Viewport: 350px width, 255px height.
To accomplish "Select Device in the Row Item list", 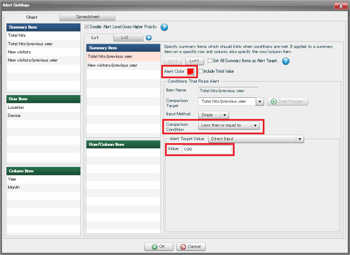I will tap(44, 116).
